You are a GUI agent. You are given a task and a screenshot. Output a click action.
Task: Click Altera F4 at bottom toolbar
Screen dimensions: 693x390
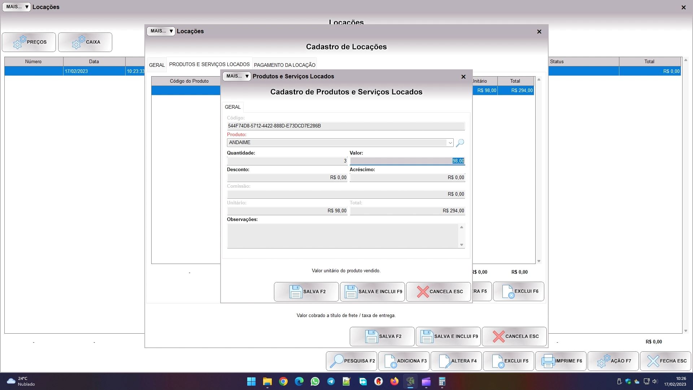click(x=456, y=361)
